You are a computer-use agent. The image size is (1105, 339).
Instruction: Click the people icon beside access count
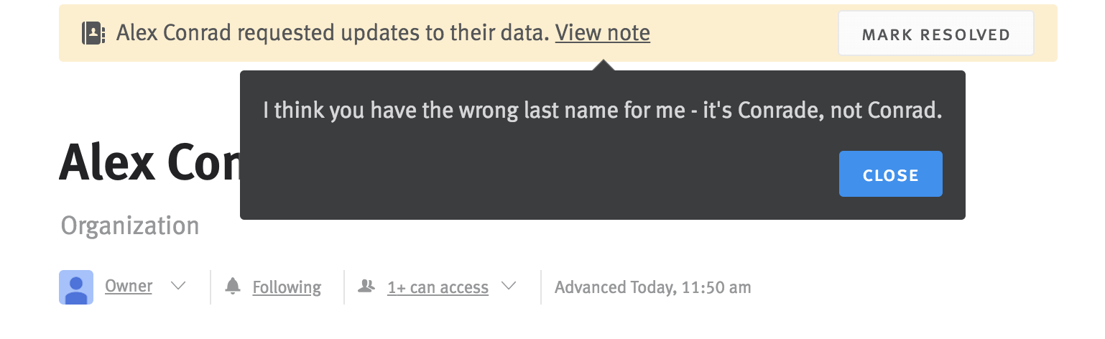click(x=366, y=286)
